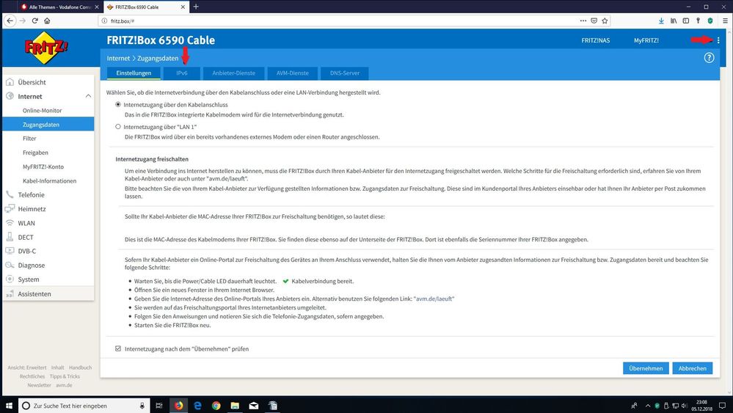Screen dimensions: 733x413
Task: Click the WLAN wifi icon
Action: point(10,223)
